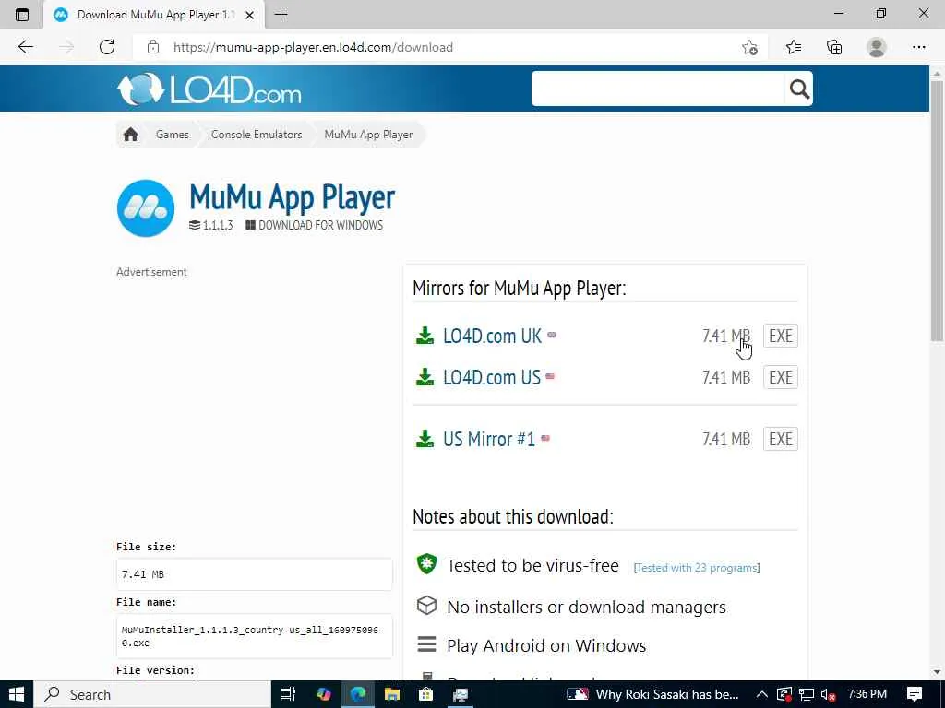
Task: Click the green download icon for US Mirror #1
Action: 425,439
